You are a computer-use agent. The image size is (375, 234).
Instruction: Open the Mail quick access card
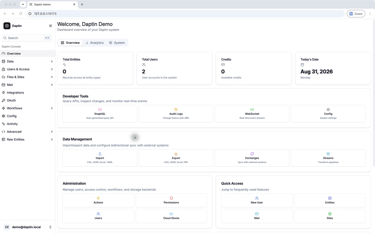coord(257,216)
